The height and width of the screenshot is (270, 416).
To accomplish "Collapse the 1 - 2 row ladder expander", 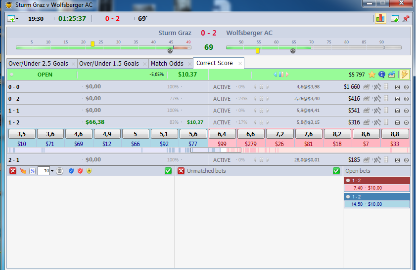I will pyautogui.click(x=397, y=122).
